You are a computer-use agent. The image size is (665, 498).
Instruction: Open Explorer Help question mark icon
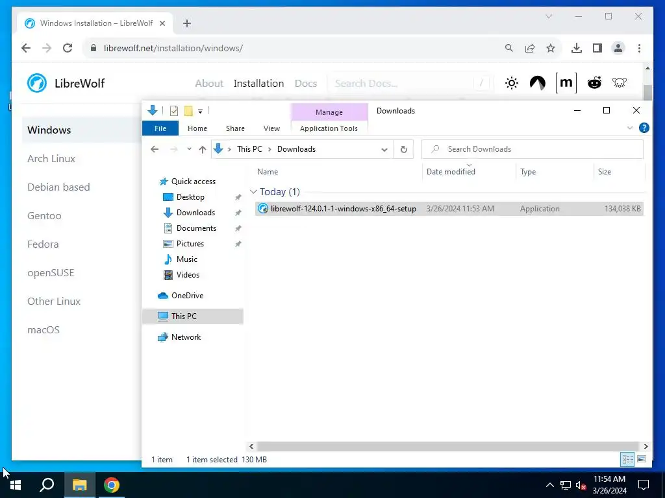tap(644, 128)
